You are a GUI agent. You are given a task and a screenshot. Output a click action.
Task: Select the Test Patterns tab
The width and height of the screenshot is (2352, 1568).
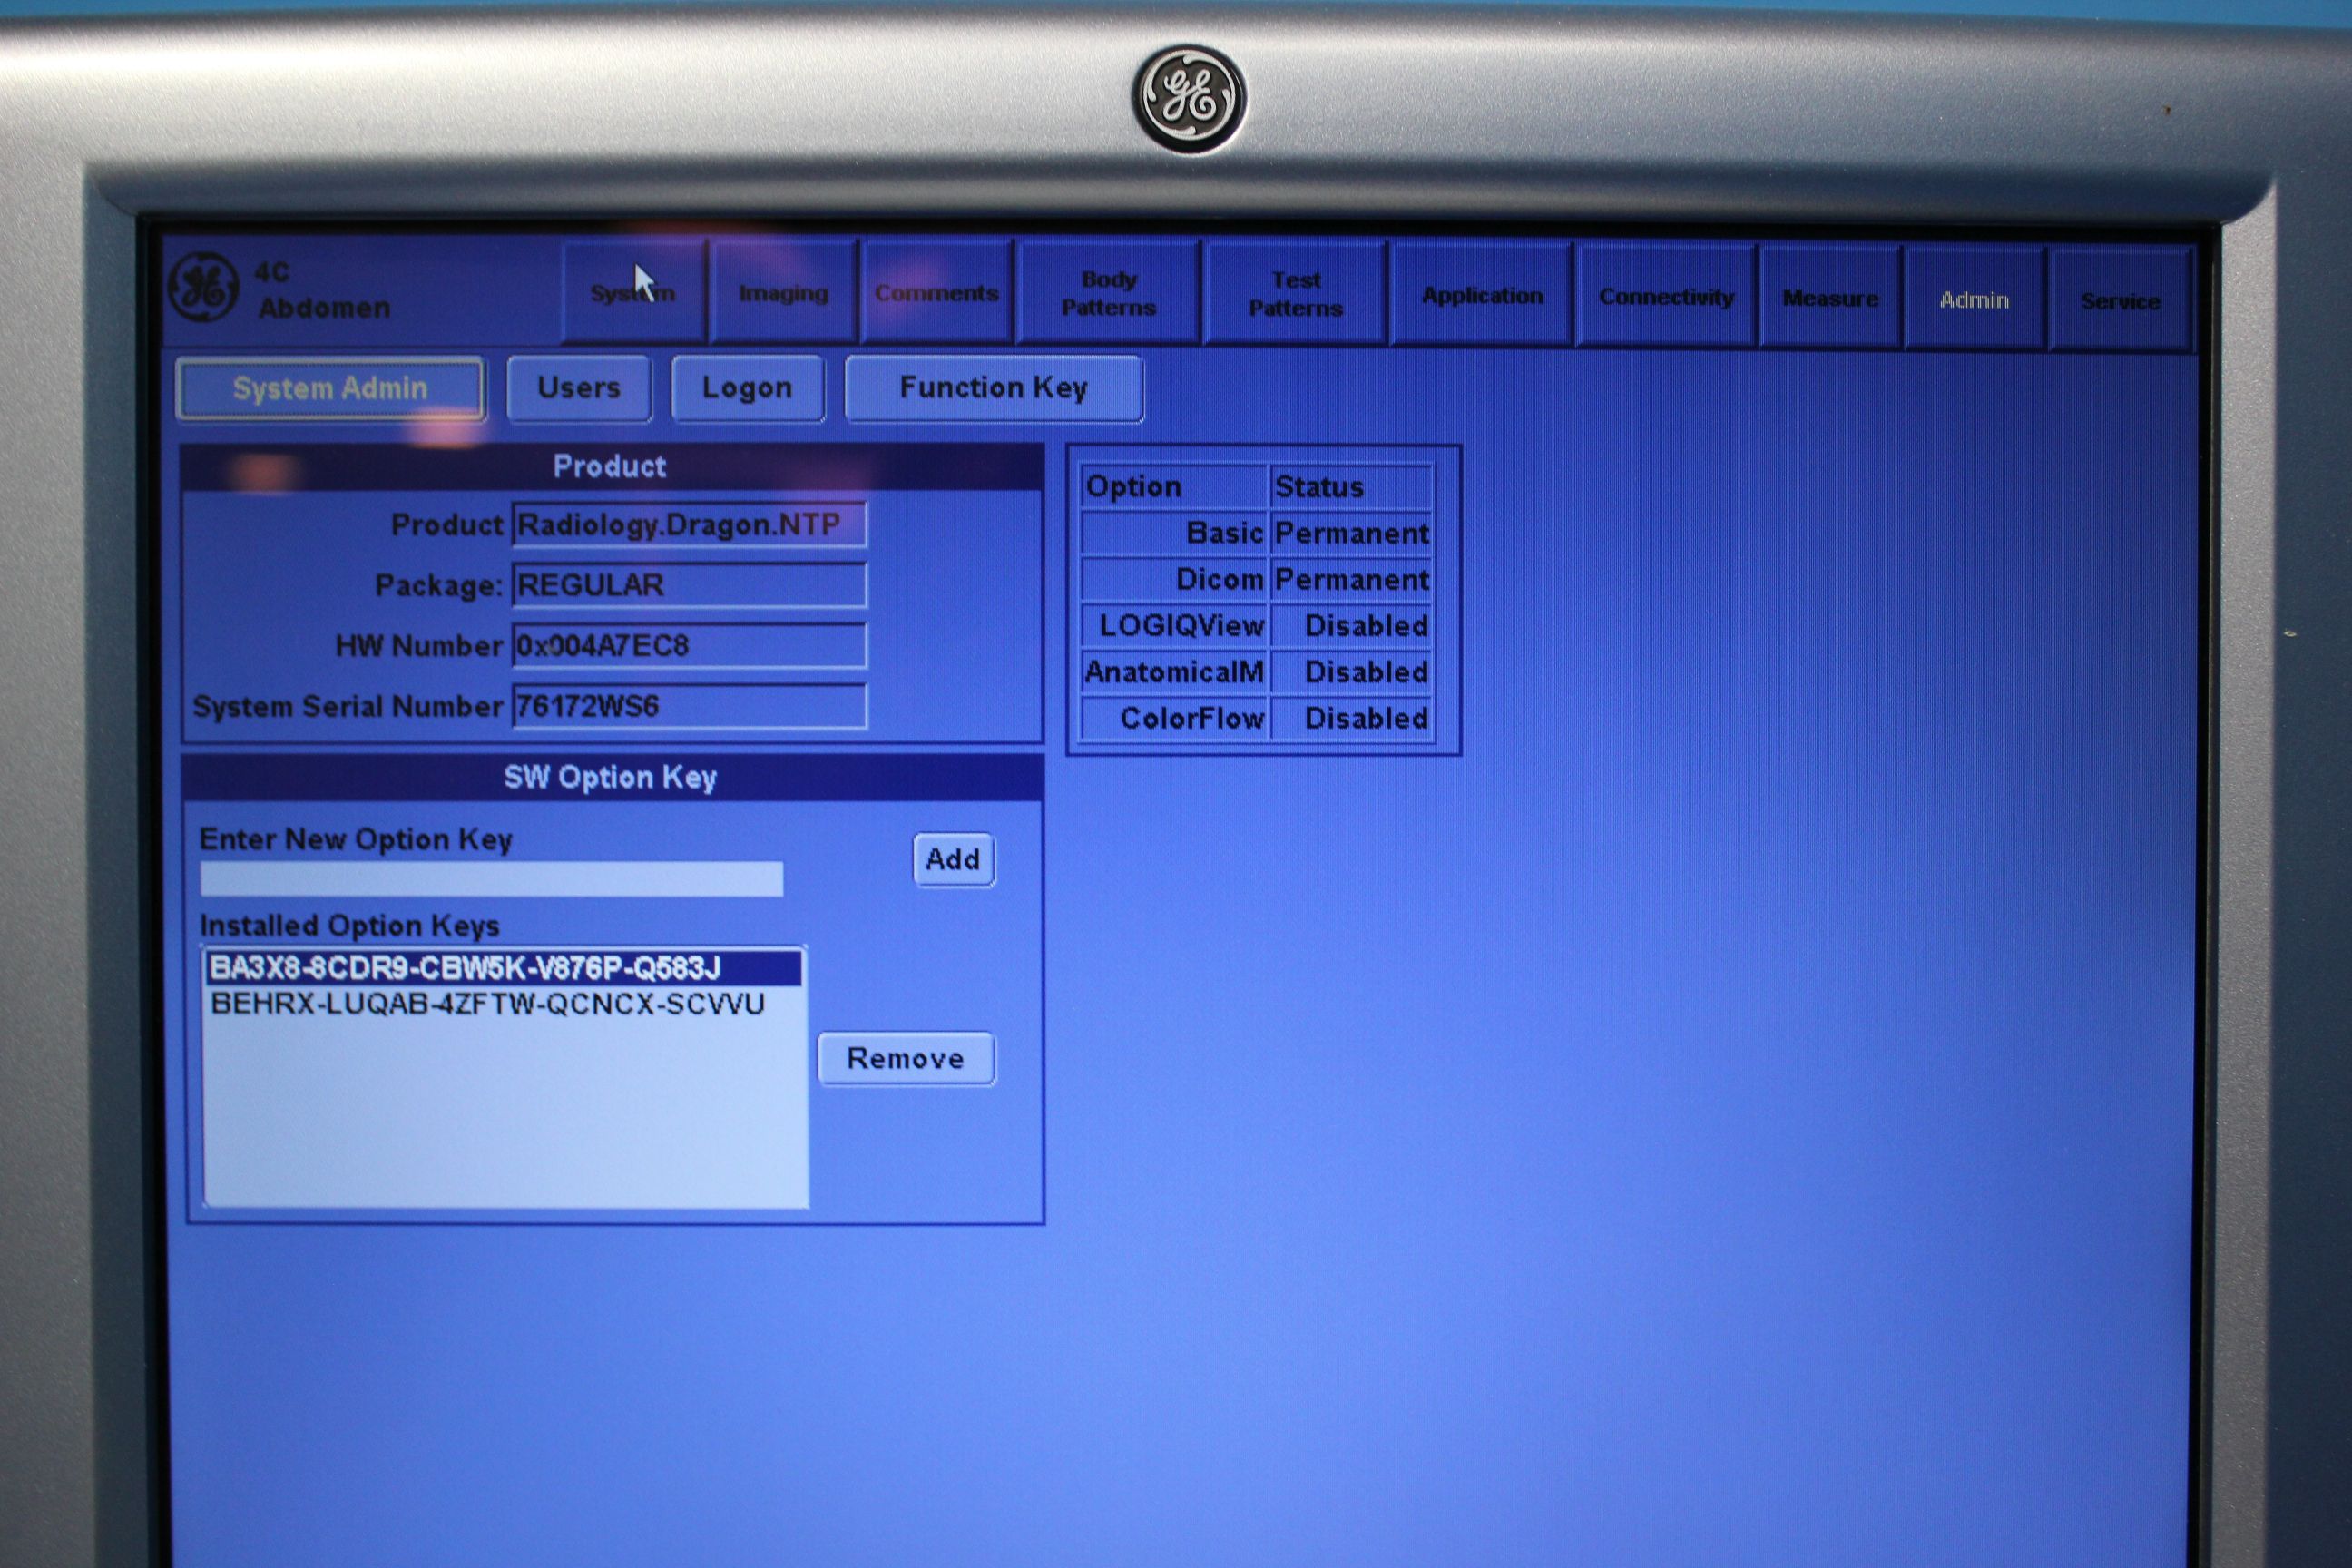point(1296,294)
